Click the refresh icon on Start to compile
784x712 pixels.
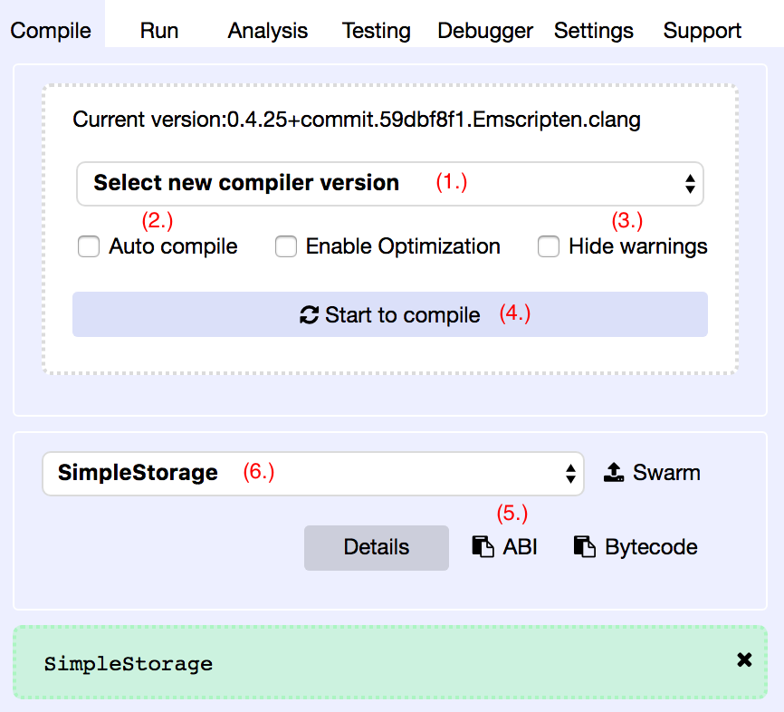click(x=309, y=315)
